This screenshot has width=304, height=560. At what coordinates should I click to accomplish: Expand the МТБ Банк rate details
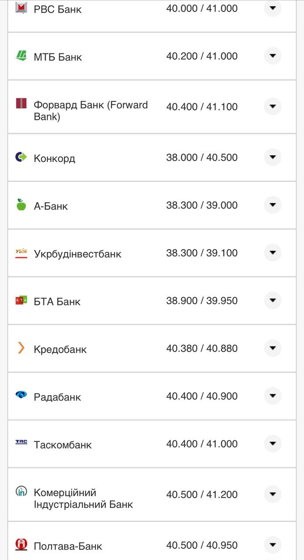(x=272, y=56)
